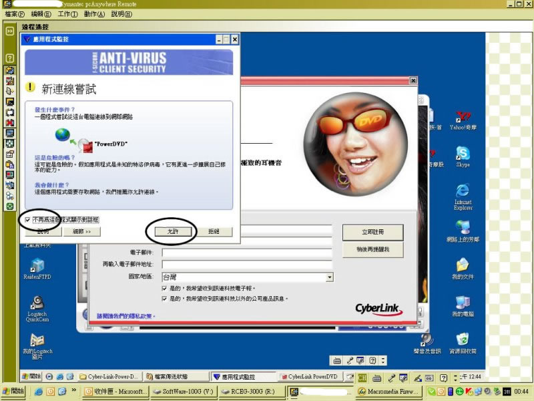The height and width of the screenshot is (401, 534).
Task: Launch Internet Explorer from the local quick launch
Action: coord(39,392)
